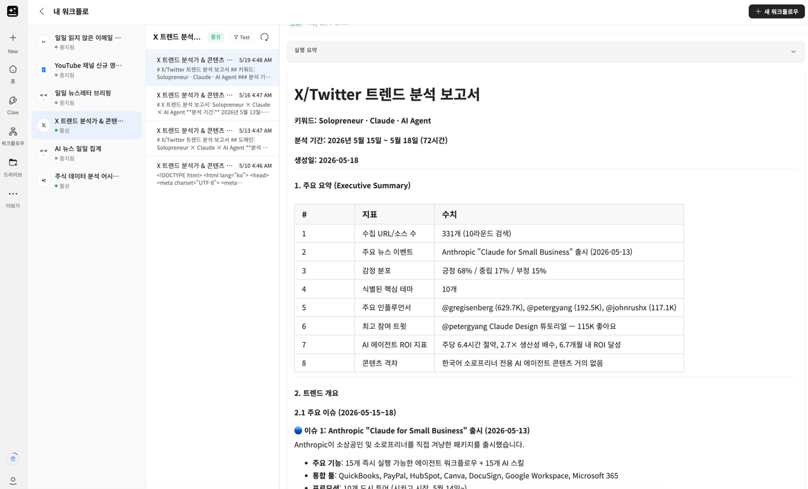The height and width of the screenshot is (489, 808).
Task: Click table cell 최고 참여 트윗
Action: point(394,326)
